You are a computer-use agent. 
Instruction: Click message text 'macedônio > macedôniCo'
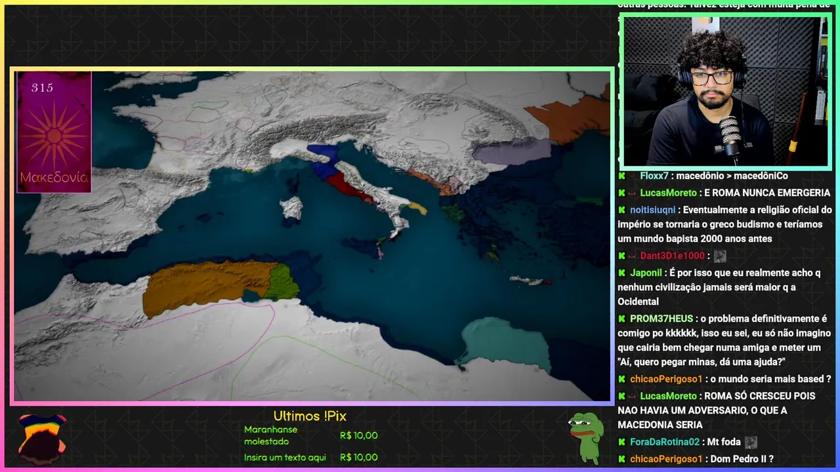point(732,176)
